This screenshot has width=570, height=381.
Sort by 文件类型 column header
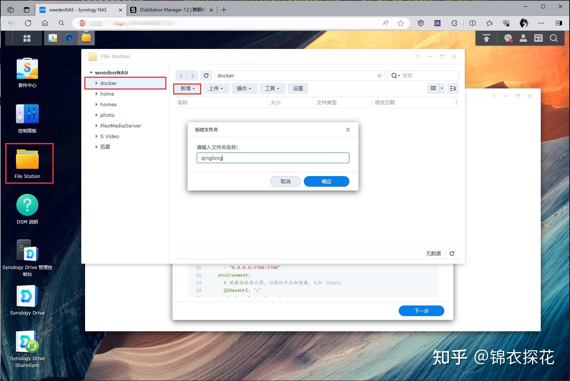pyautogui.click(x=343, y=102)
